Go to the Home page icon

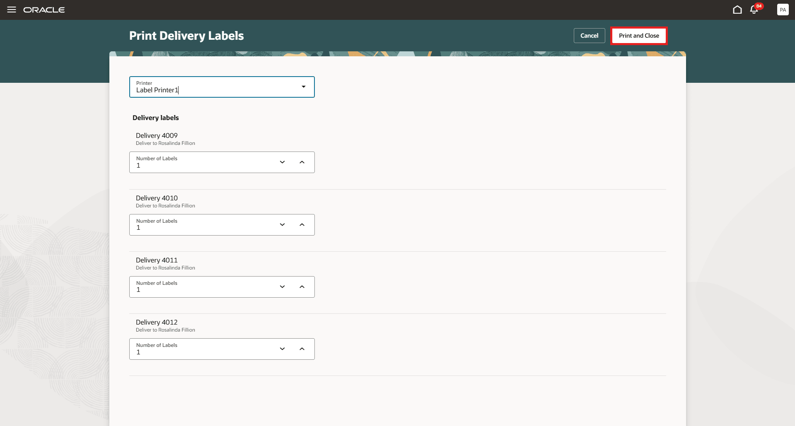coord(737,10)
